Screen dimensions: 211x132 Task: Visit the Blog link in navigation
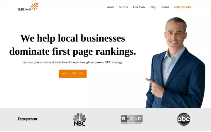pyautogui.click(x=153, y=7)
